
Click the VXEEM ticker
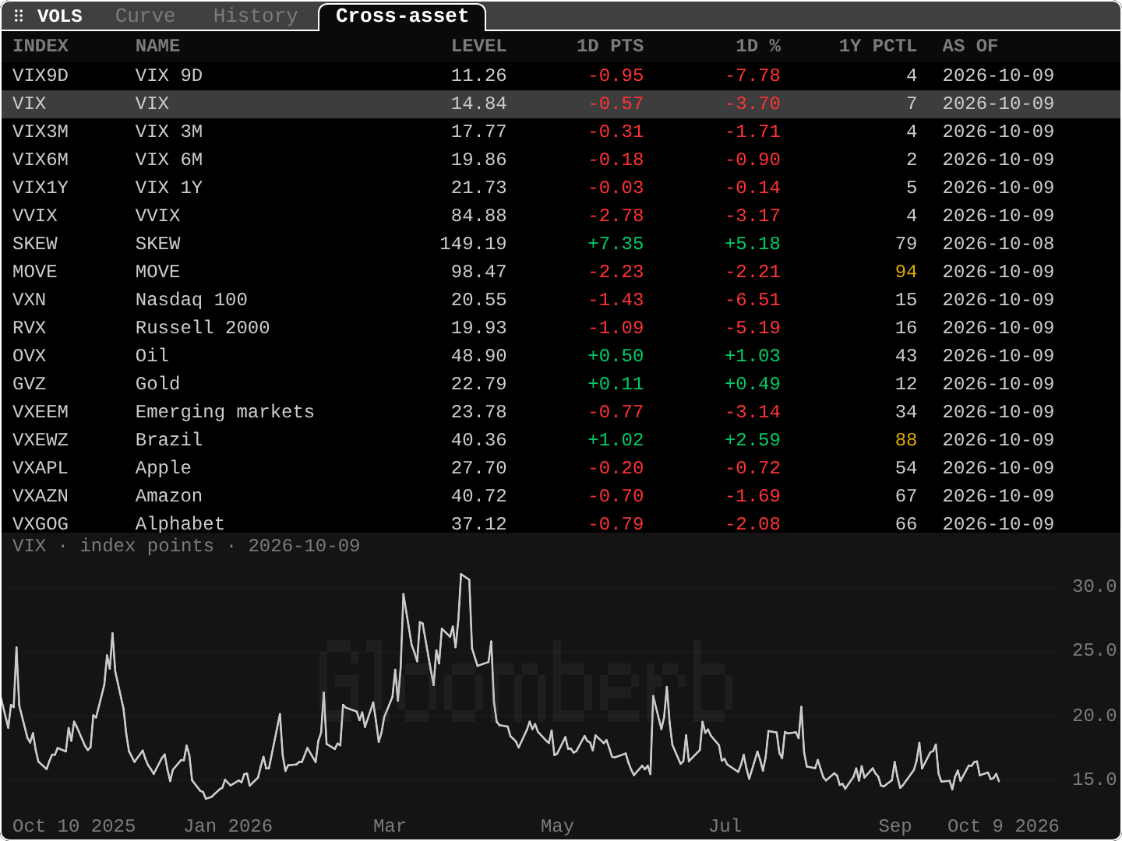coord(41,412)
